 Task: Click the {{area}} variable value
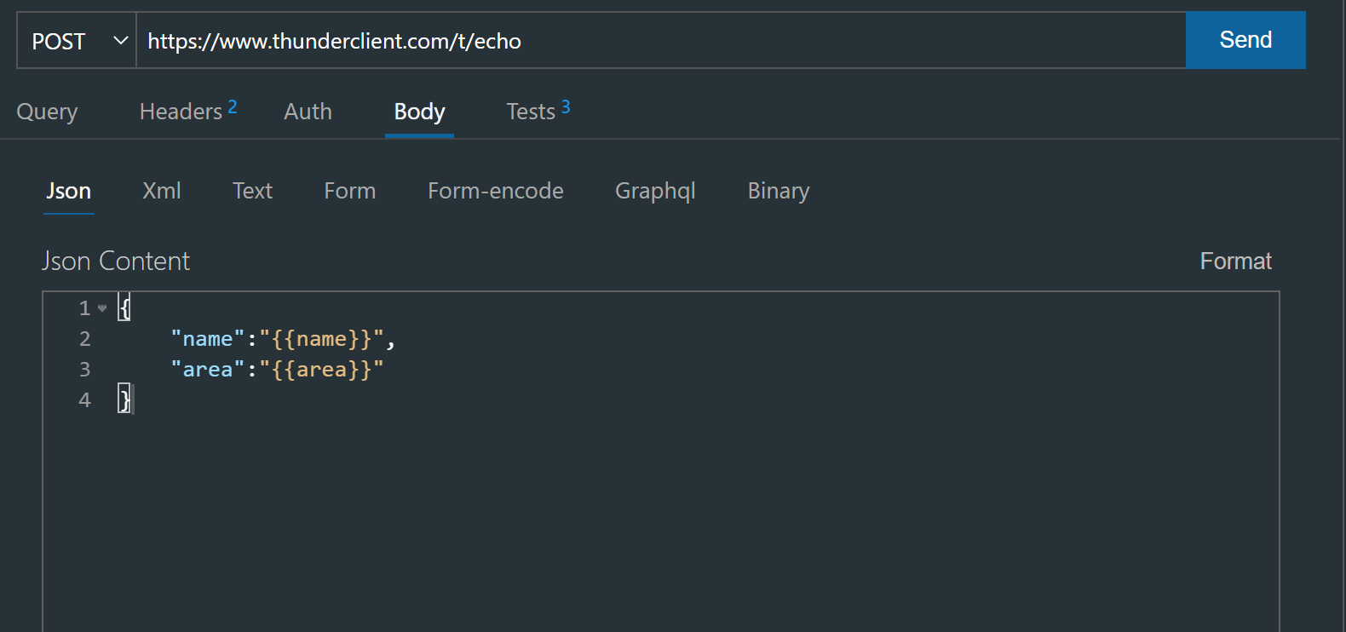tap(322, 370)
